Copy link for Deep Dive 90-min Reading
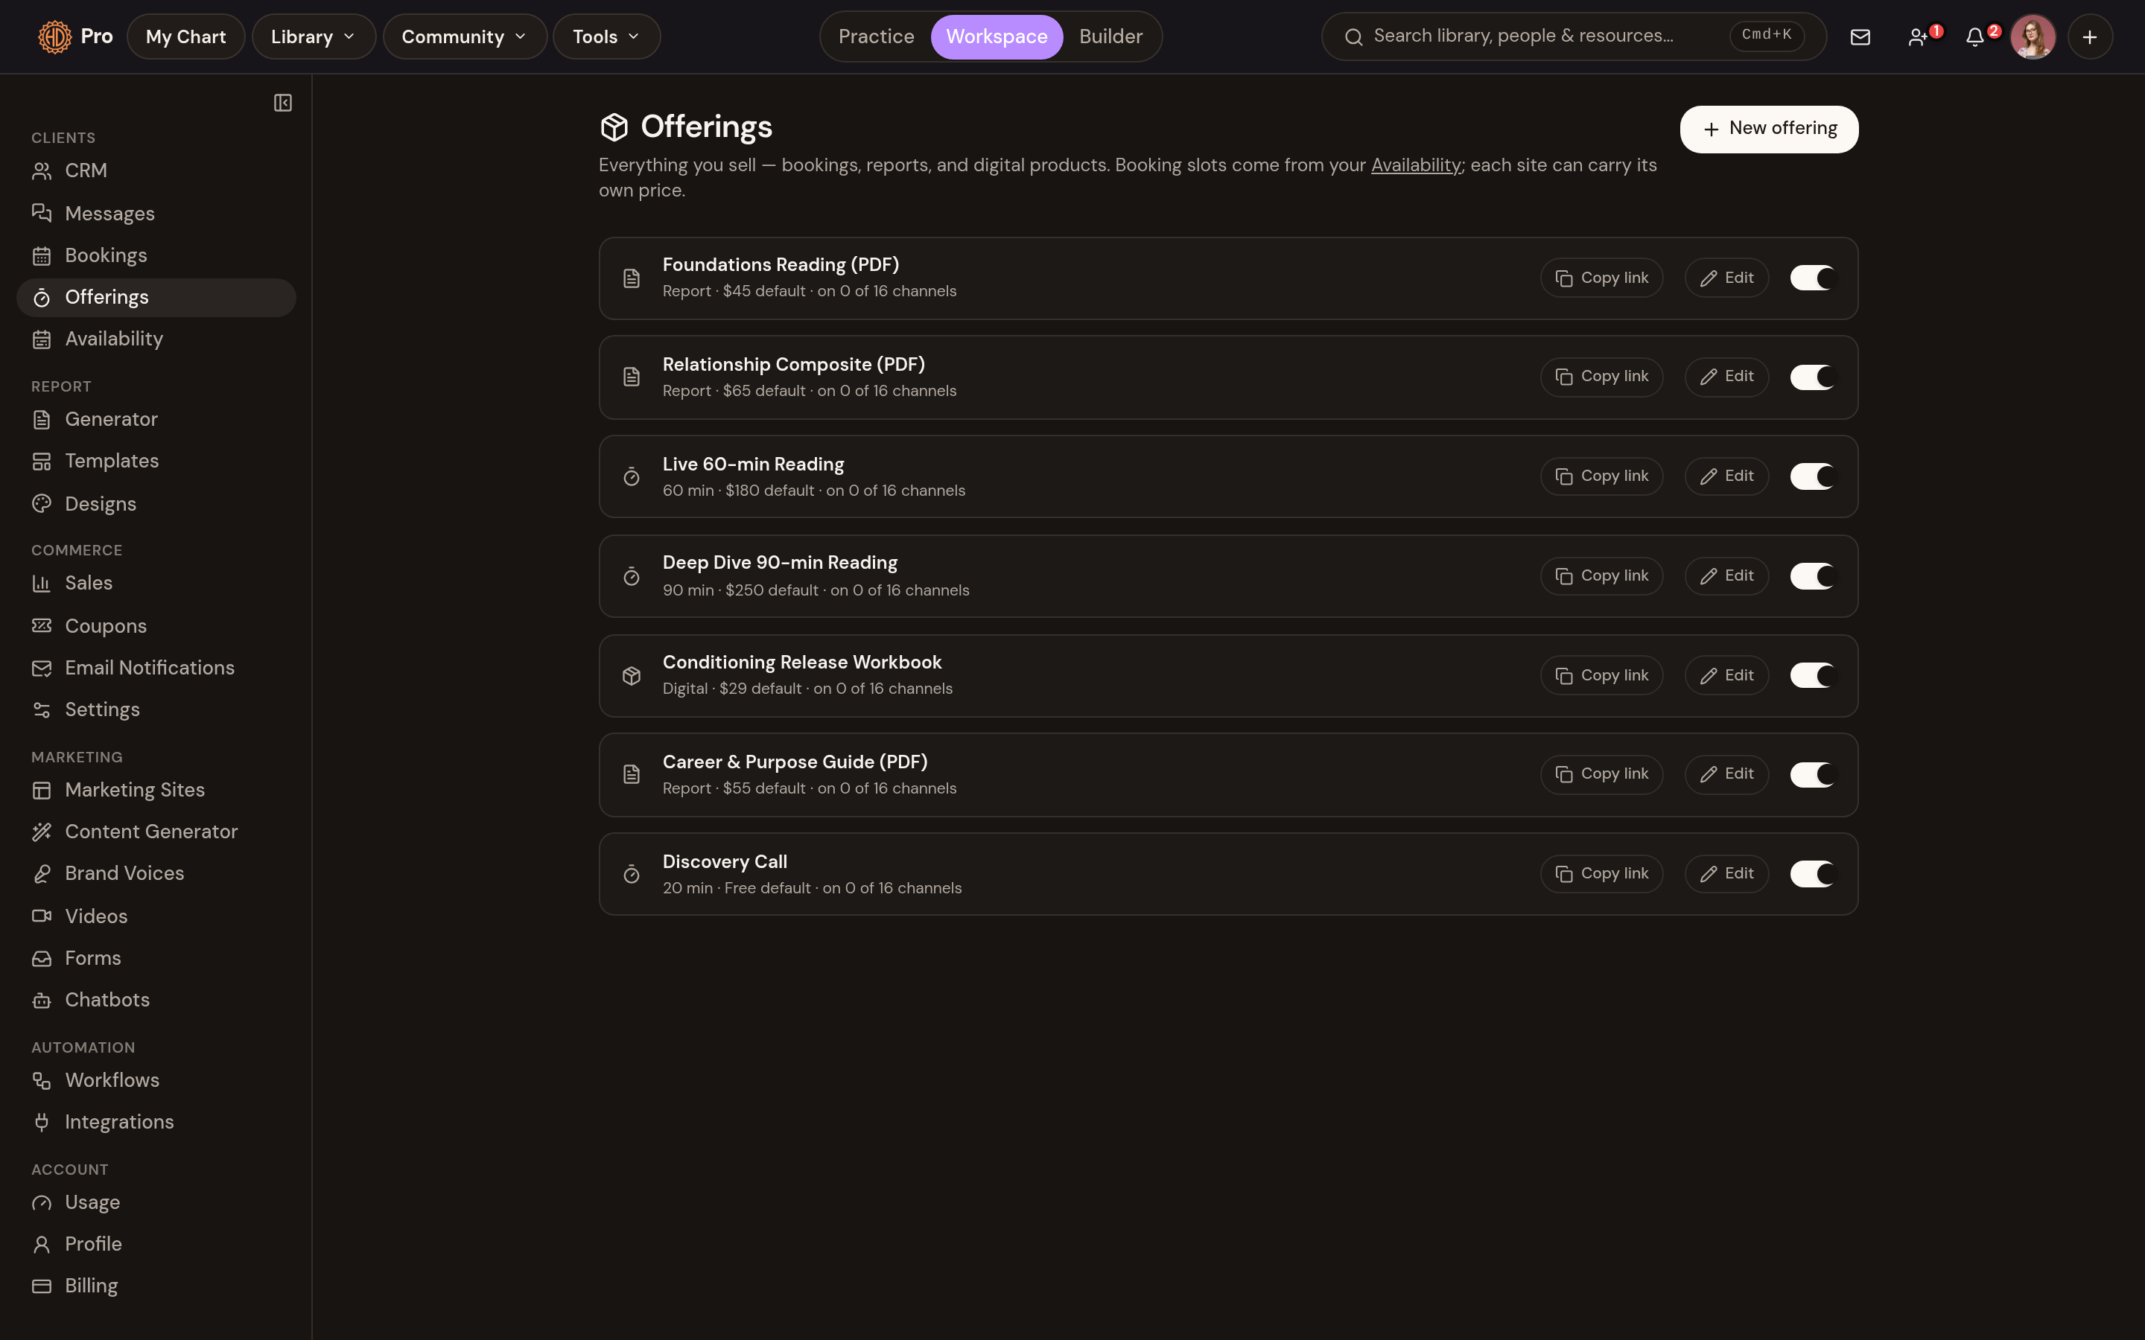Viewport: 2145px width, 1340px height. click(1601, 576)
